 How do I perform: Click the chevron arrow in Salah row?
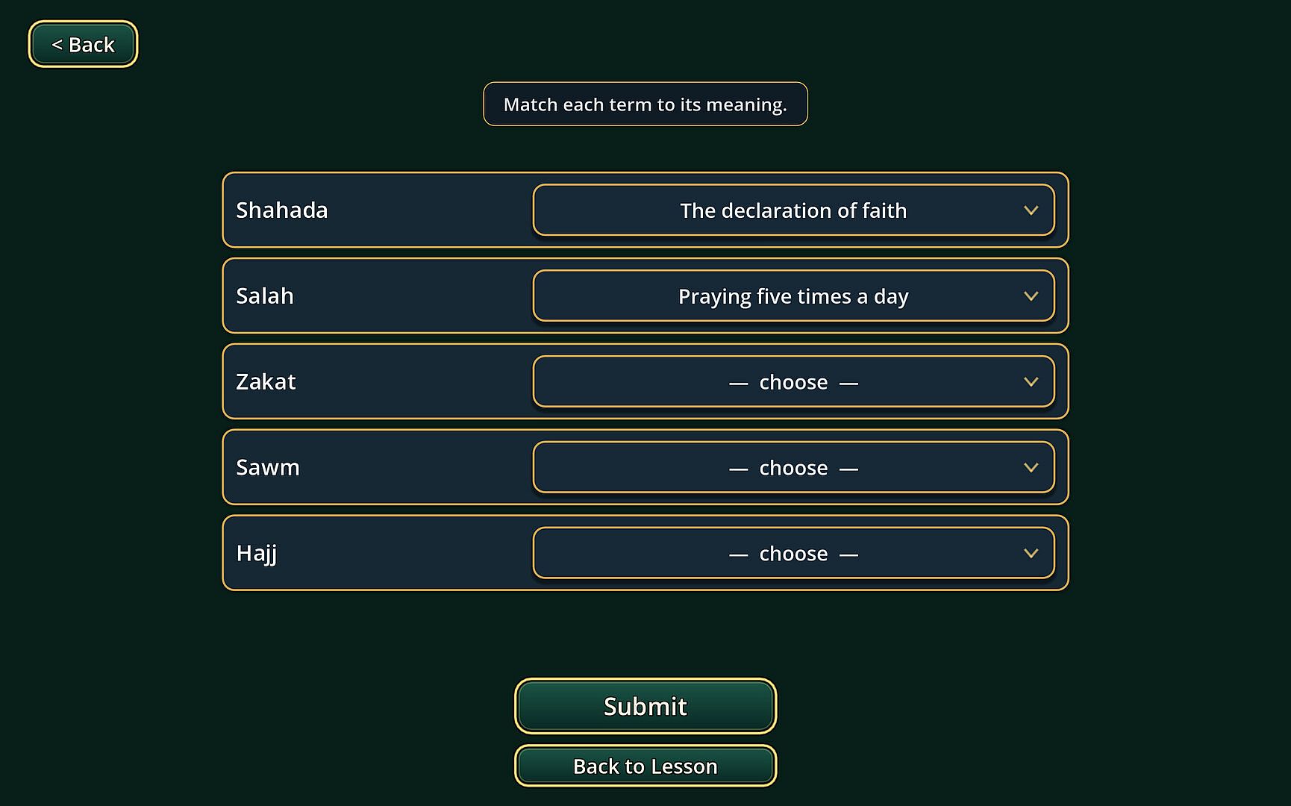click(x=1031, y=296)
